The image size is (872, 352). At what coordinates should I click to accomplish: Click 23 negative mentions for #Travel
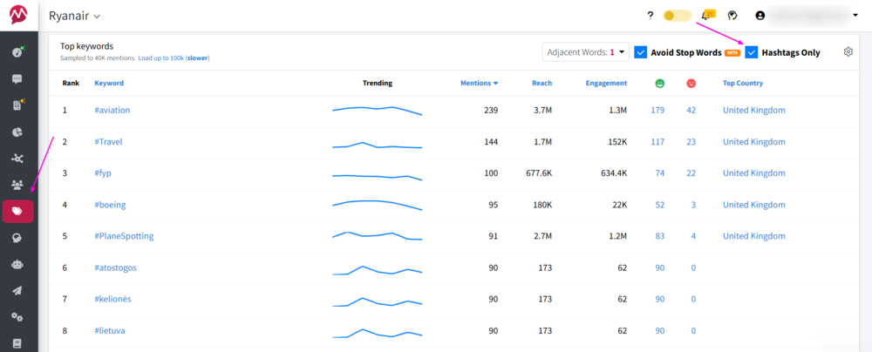[x=691, y=142]
